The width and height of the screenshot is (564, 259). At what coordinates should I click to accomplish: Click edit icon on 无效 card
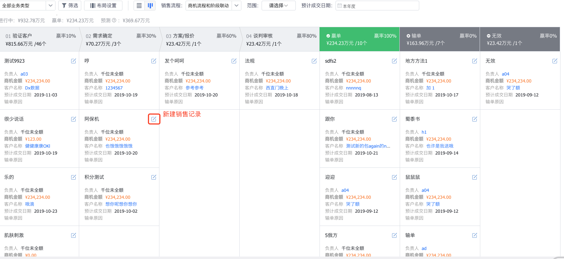pyautogui.click(x=555, y=61)
